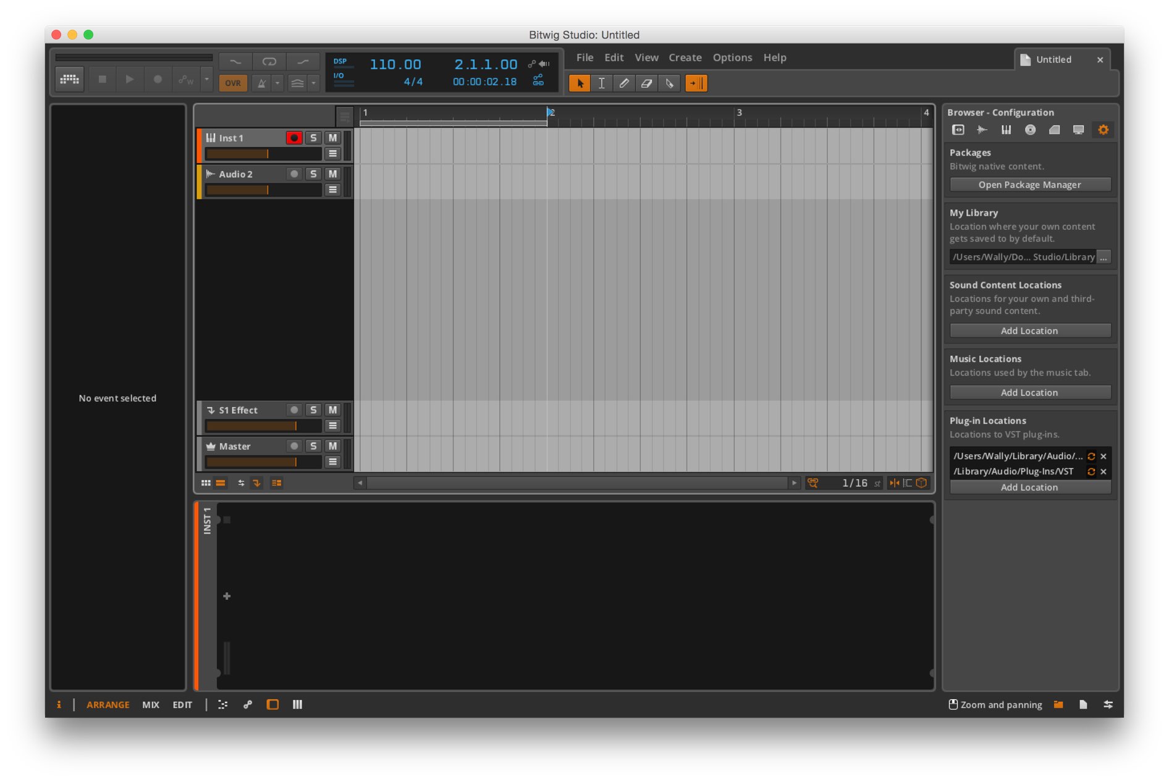Arm record on Audio 2 track
Viewport: 1169px width, 782px height.
(x=294, y=174)
